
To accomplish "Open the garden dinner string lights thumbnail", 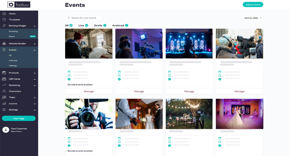I will tap(189, 114).
